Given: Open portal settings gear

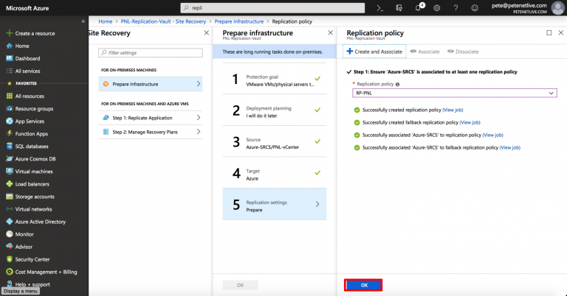Looking at the screenshot, I should coord(437,8).
